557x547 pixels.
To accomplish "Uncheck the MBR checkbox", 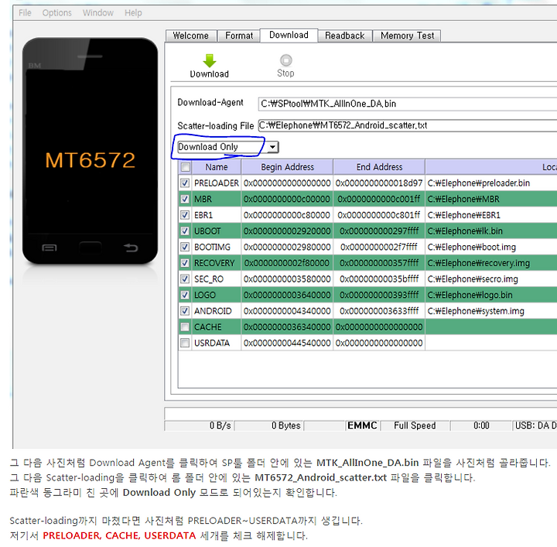I will [x=185, y=199].
